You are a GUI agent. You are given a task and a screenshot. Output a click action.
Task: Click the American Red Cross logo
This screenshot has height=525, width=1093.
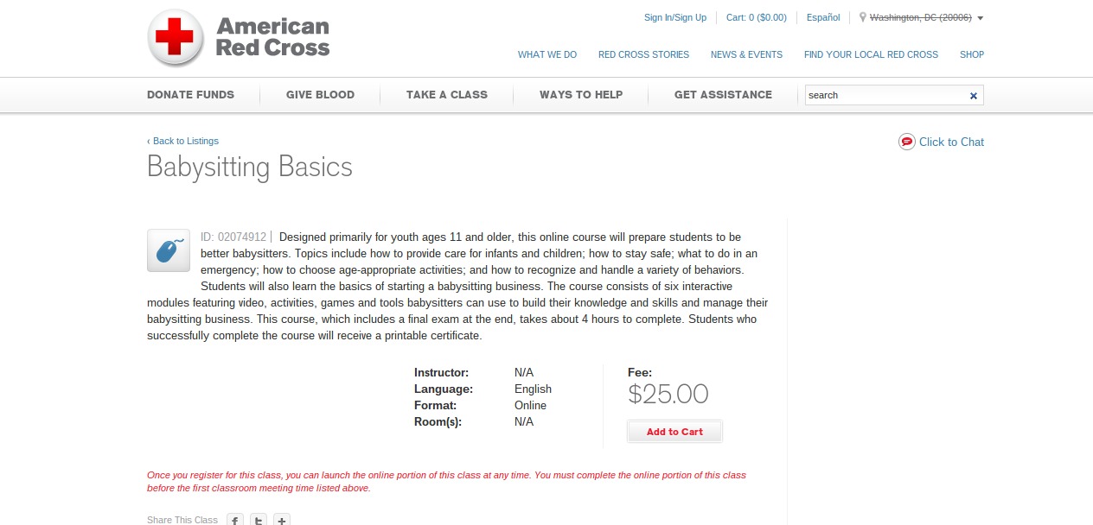[x=239, y=38]
